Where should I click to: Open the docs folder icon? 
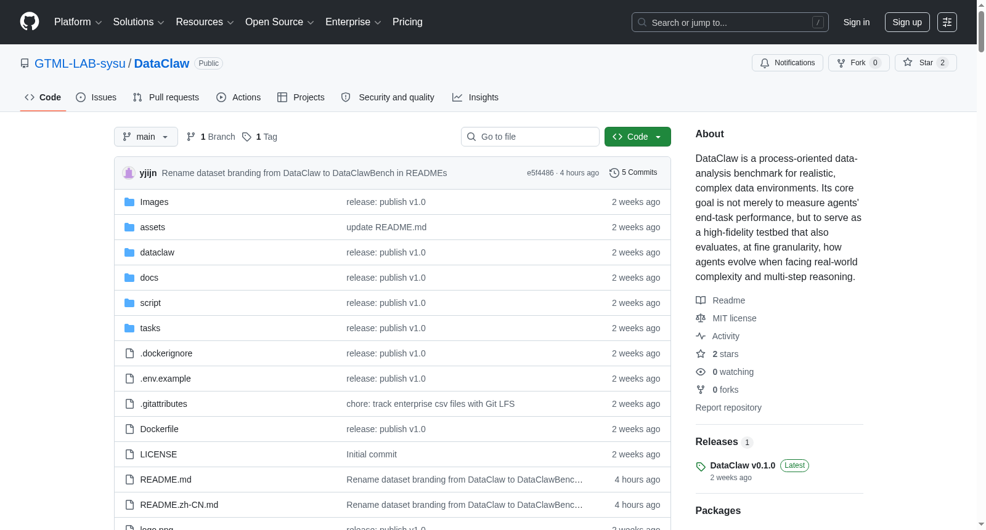(x=129, y=278)
